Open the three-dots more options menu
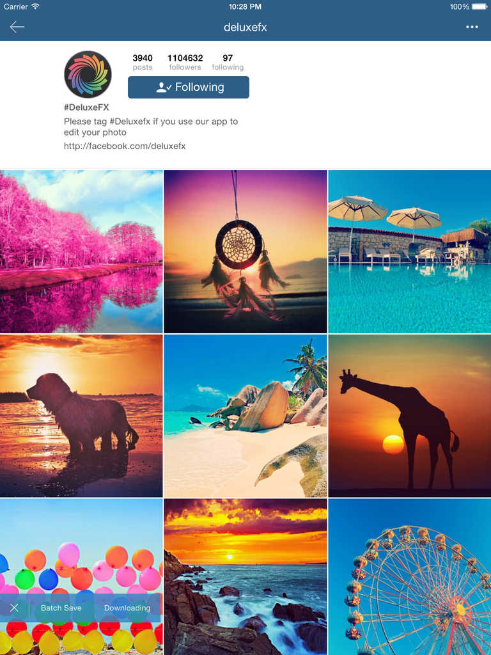Screen dimensions: 491x655 [472, 27]
